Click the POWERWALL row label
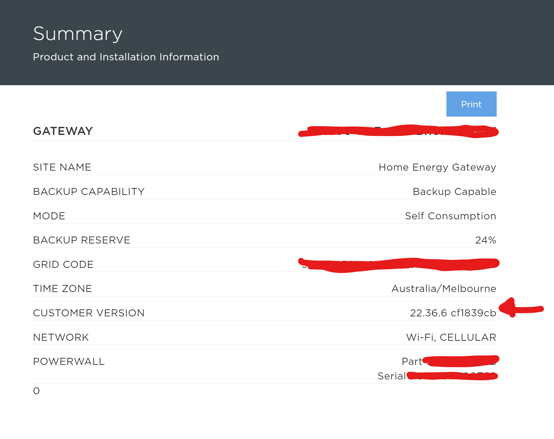554x439 pixels. [69, 361]
